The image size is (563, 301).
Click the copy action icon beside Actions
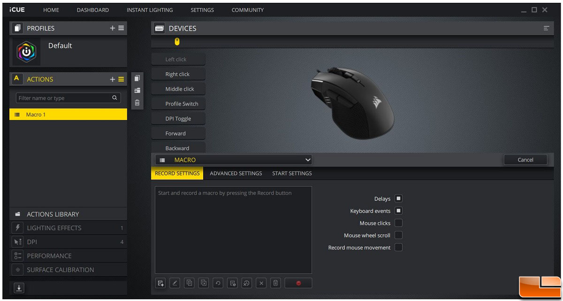(x=137, y=78)
